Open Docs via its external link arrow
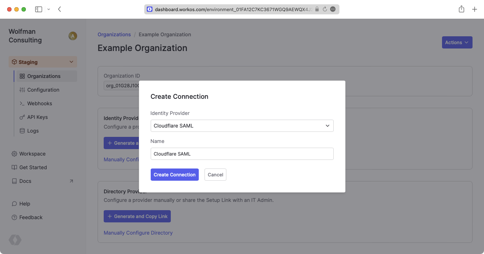 click(x=71, y=181)
